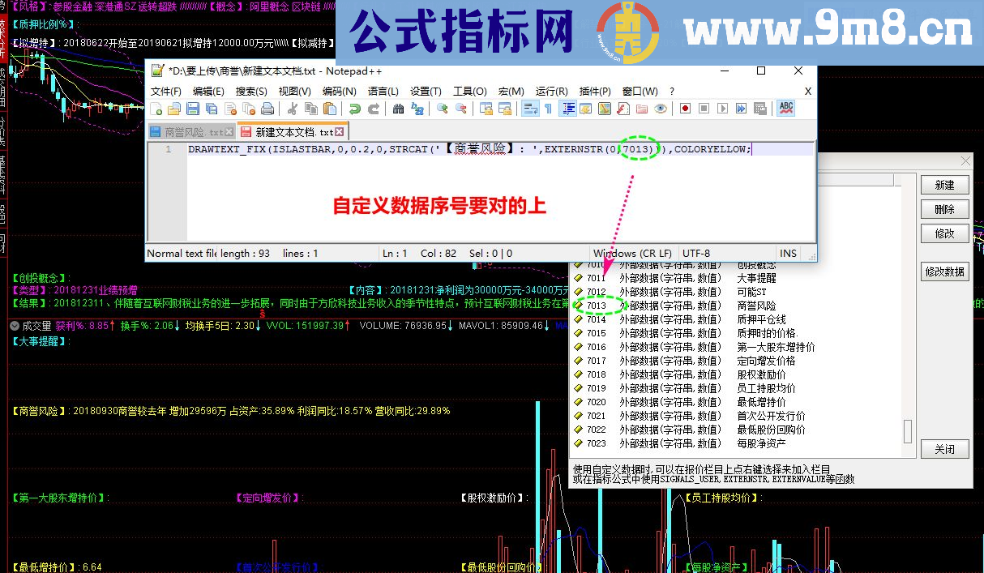Open the 插件(P) plugins menu
Image resolution: width=984 pixels, height=573 pixels.
click(x=594, y=91)
